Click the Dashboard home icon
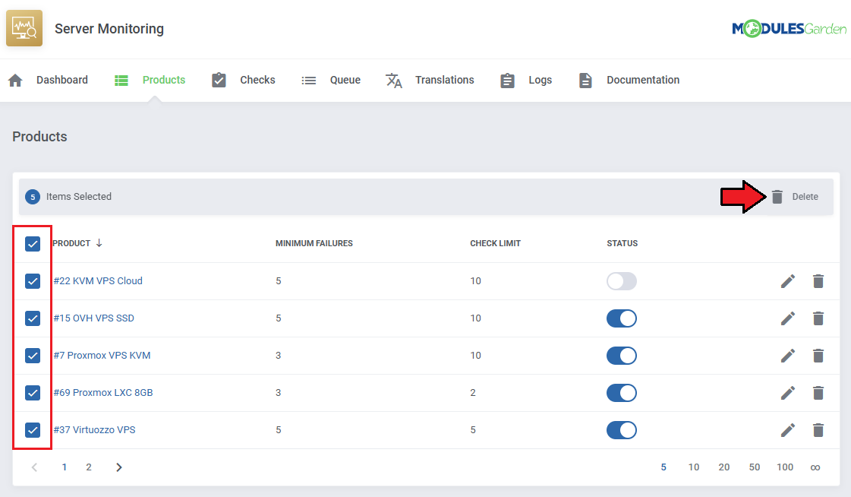 tap(15, 81)
